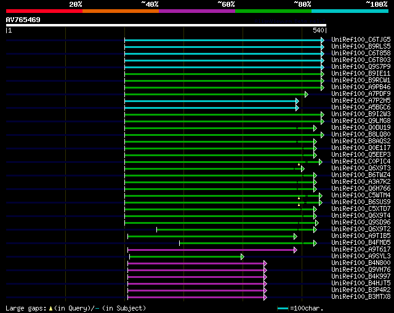Click the orange ~40% identity legend segment

[121, 11]
